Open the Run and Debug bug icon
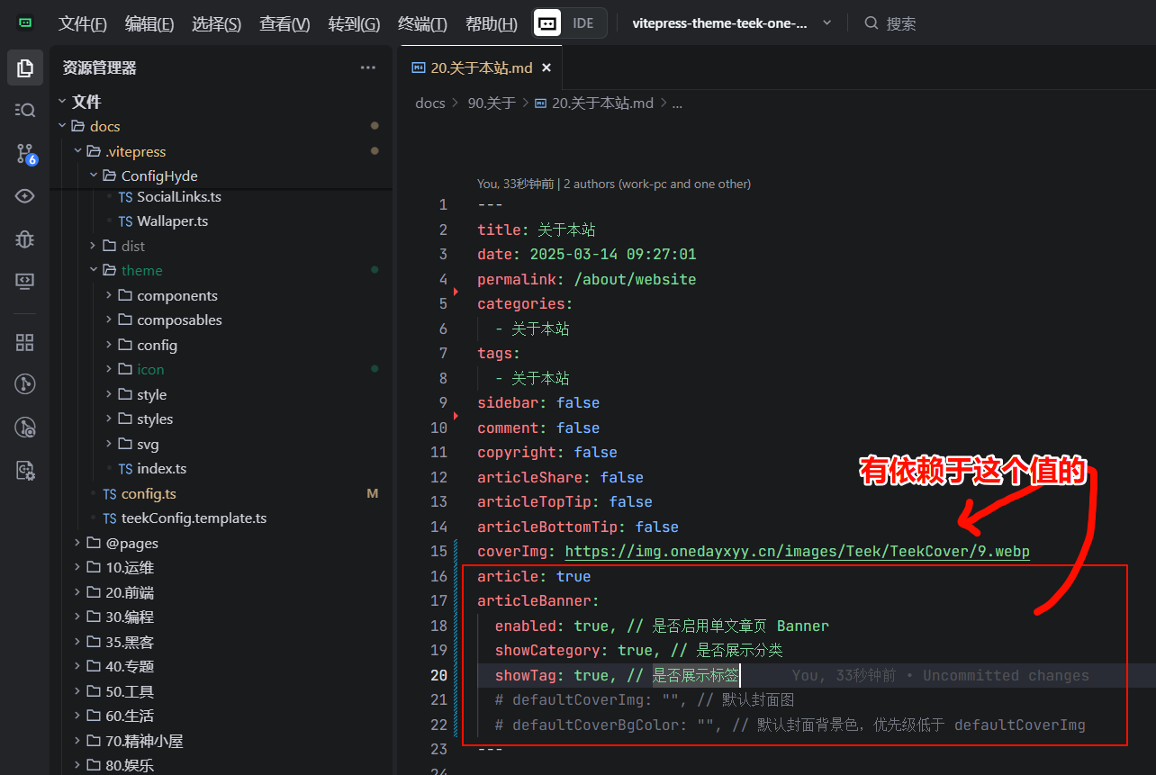Screen dimensions: 1156x775 click(25, 239)
